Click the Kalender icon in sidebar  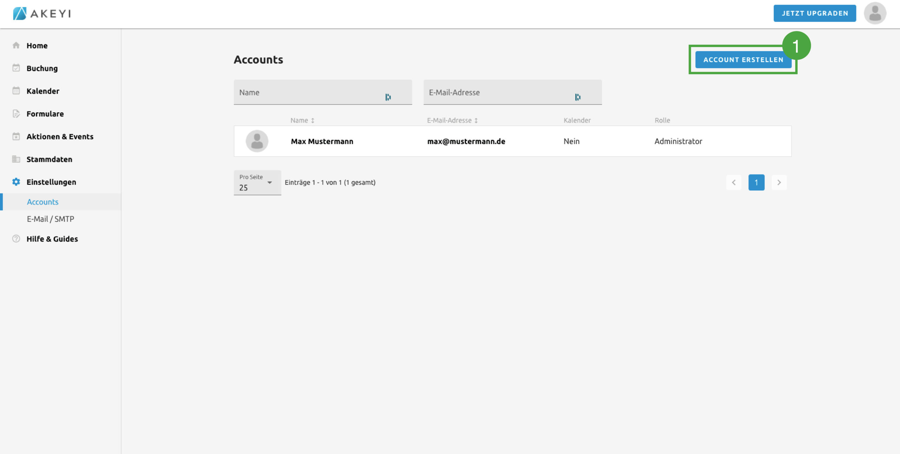tap(16, 91)
